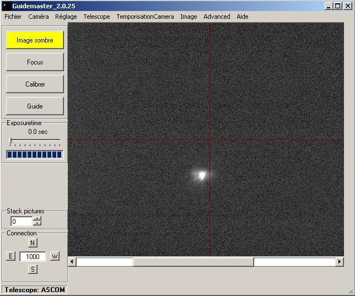The width and height of the screenshot is (355, 296).
Task: Click the 1000 pulse duration field
Action: (33, 257)
